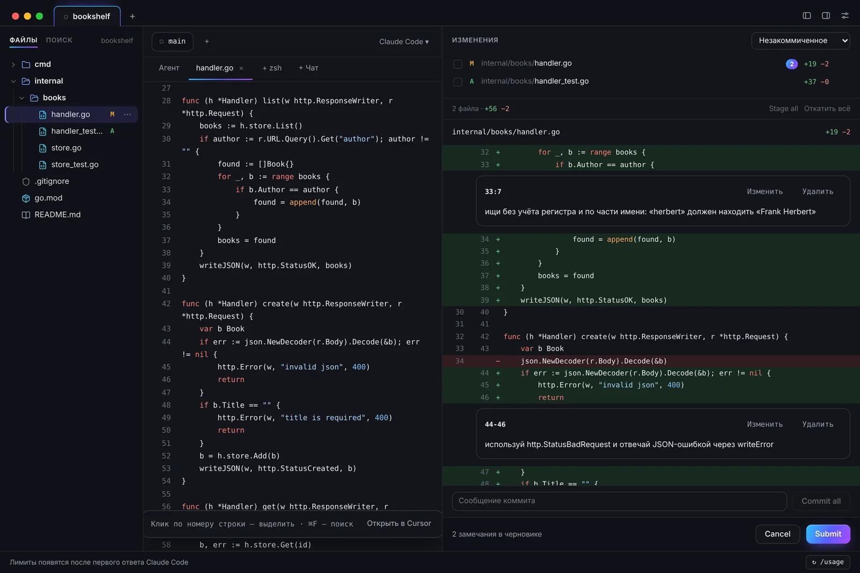Open the 2 comments badge on handler.go
The image size is (860, 573).
791,64
